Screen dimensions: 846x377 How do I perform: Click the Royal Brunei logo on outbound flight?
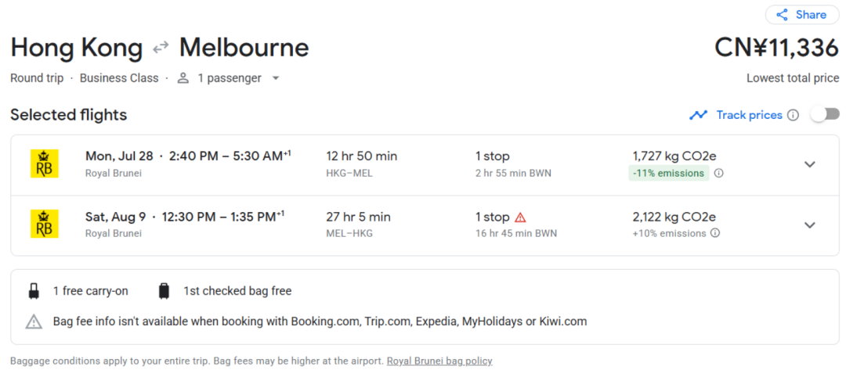click(44, 163)
